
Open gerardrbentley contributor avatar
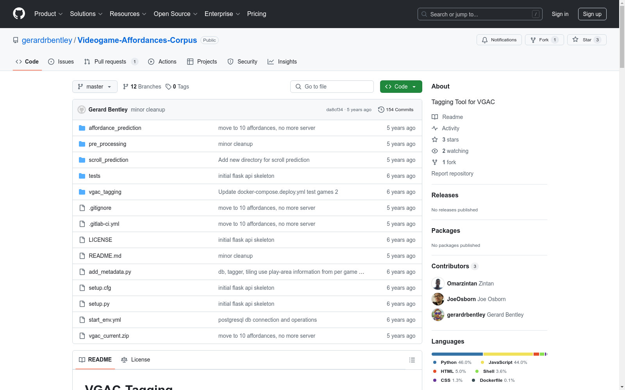click(x=437, y=315)
